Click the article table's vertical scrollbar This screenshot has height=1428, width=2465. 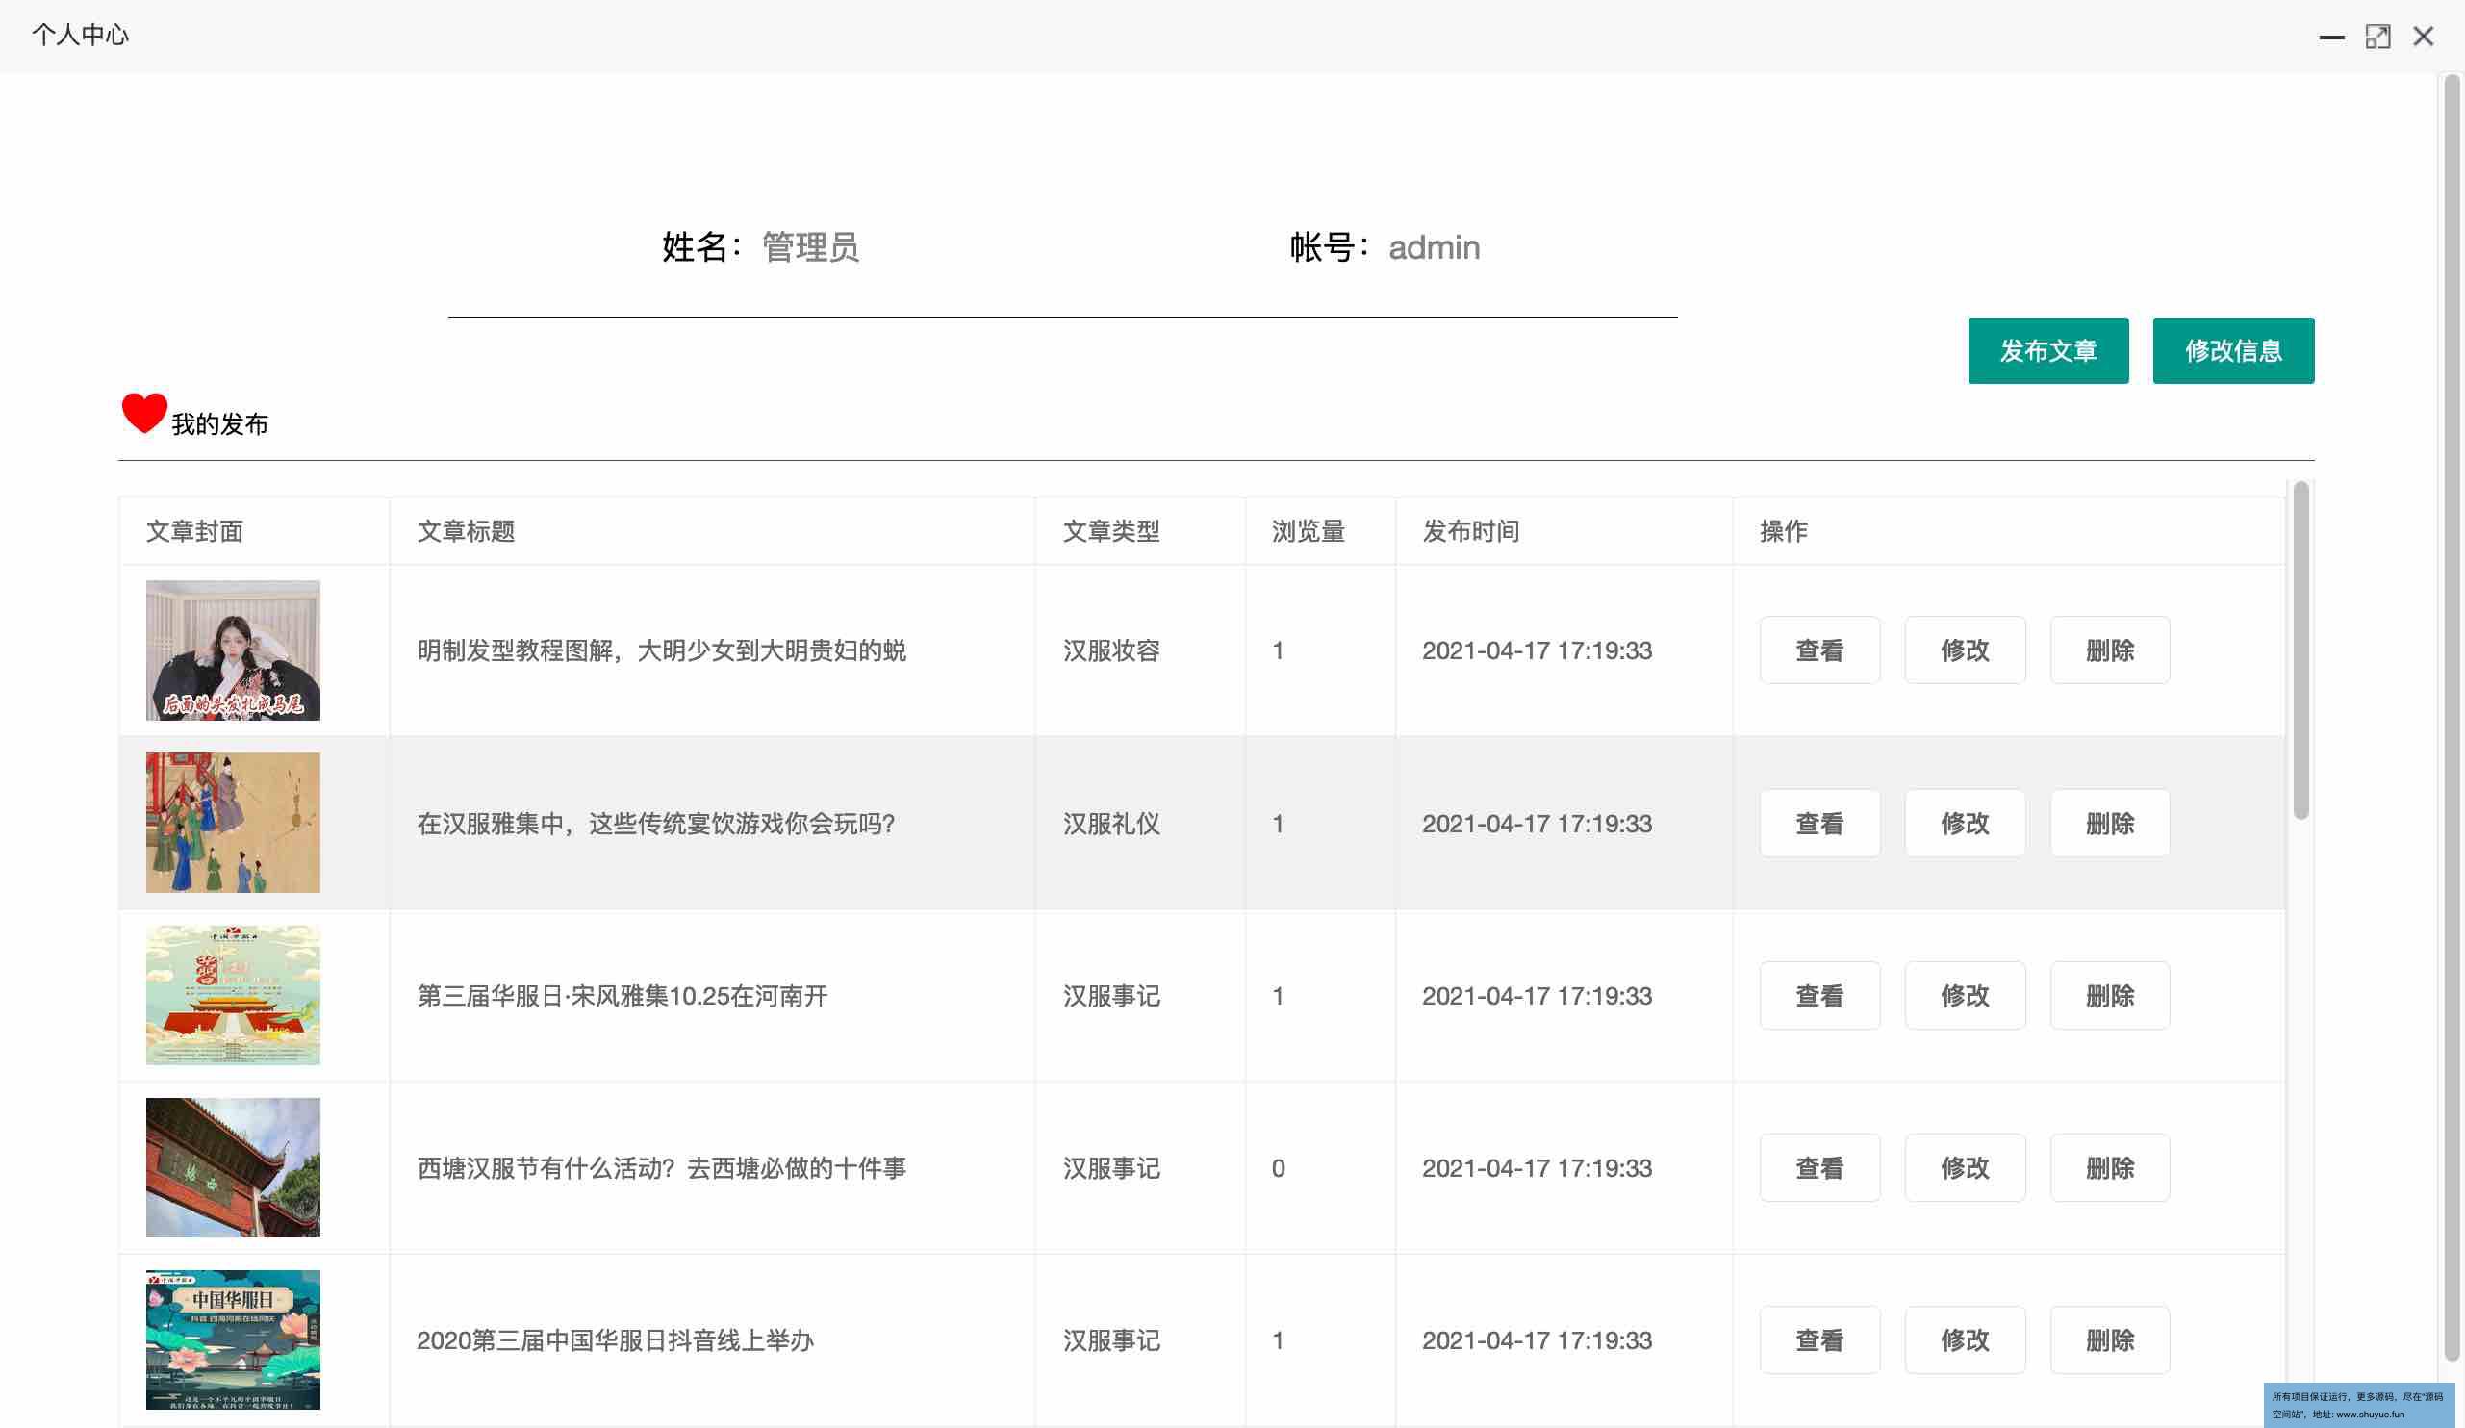[2300, 650]
